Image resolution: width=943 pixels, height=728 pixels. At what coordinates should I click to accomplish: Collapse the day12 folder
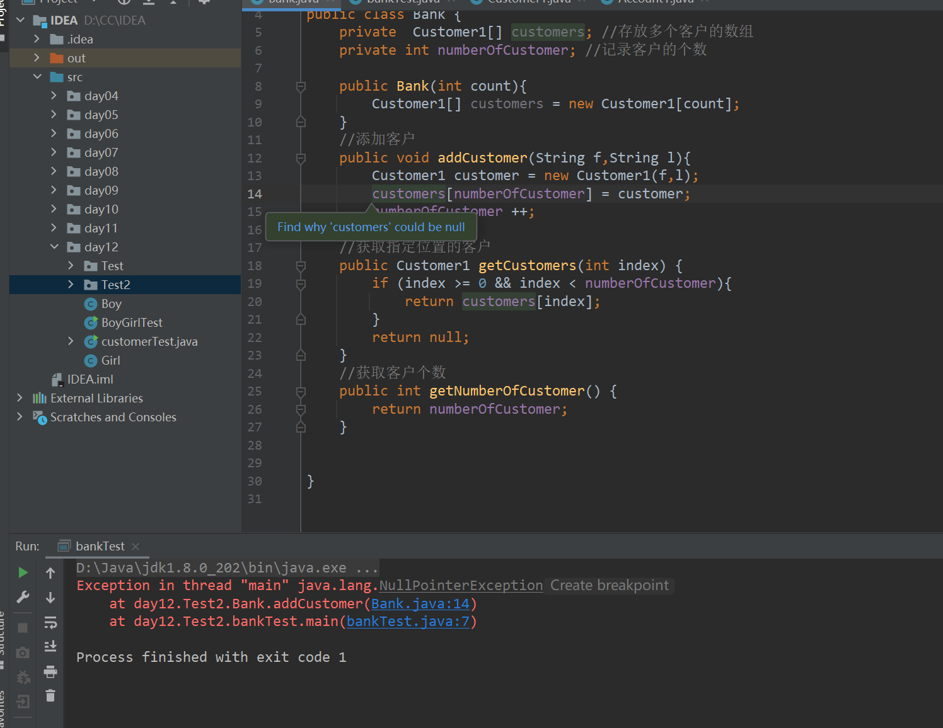pyautogui.click(x=54, y=247)
